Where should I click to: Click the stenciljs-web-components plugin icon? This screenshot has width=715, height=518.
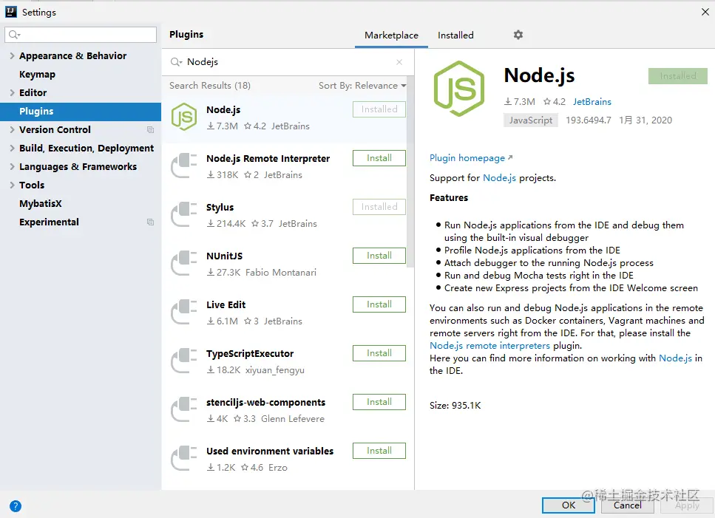tap(184, 409)
